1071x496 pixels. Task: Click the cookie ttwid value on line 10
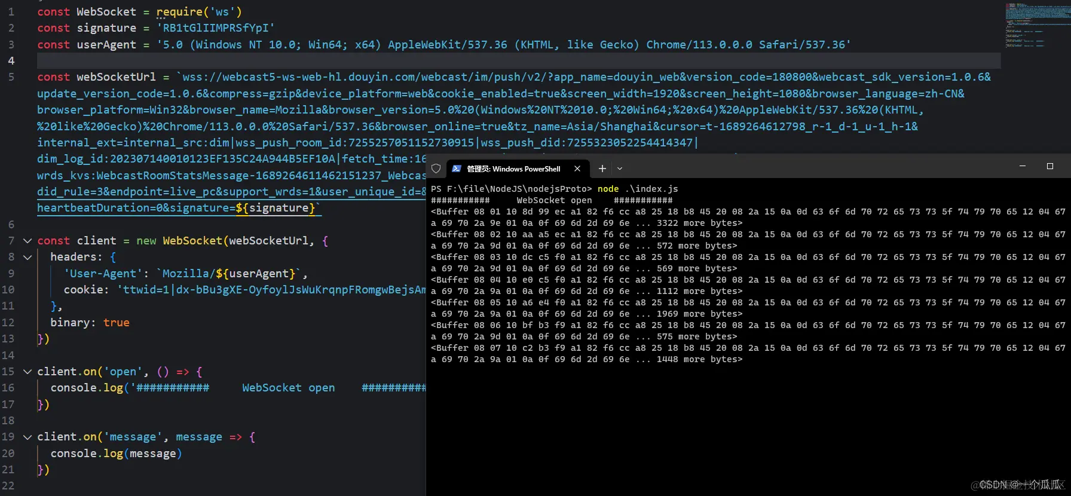271,290
